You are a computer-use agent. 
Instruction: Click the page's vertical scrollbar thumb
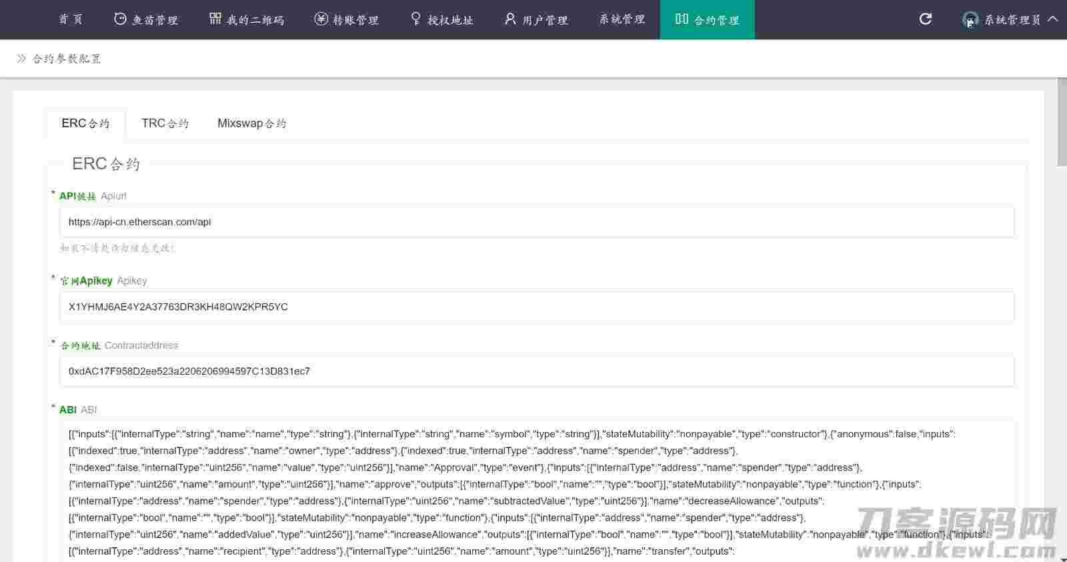tap(1062, 121)
